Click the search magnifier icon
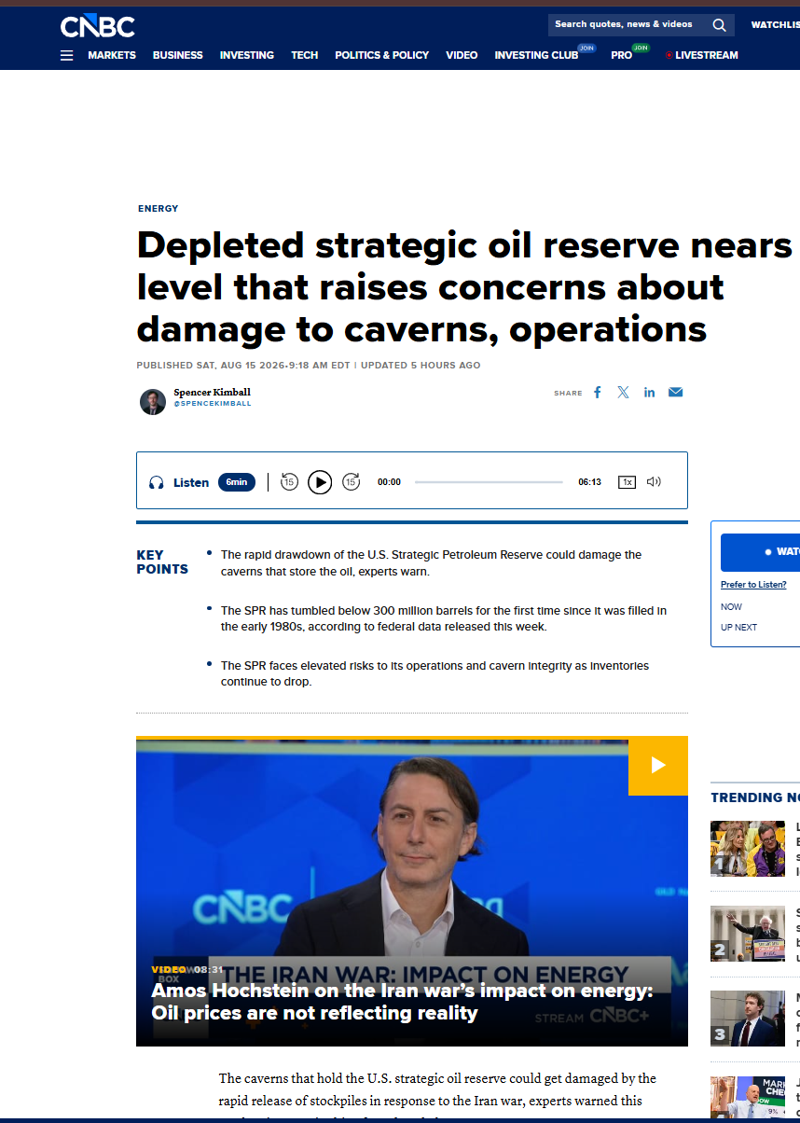Image resolution: width=800 pixels, height=1123 pixels. (719, 25)
